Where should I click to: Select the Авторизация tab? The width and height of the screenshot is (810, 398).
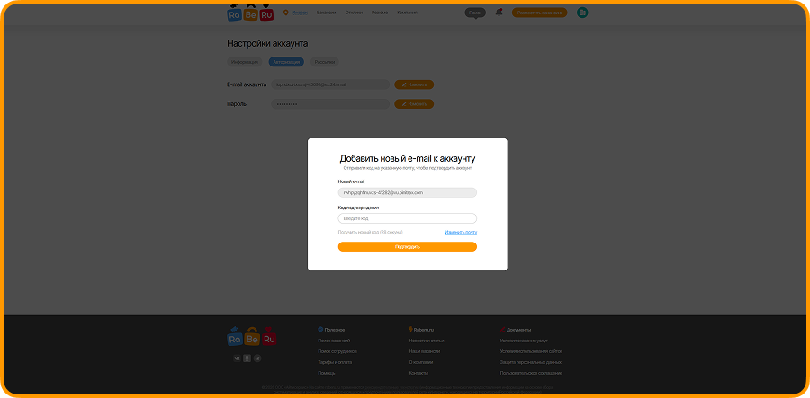tap(286, 62)
